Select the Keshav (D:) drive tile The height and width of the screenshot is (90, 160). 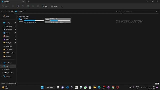tap(58, 20)
